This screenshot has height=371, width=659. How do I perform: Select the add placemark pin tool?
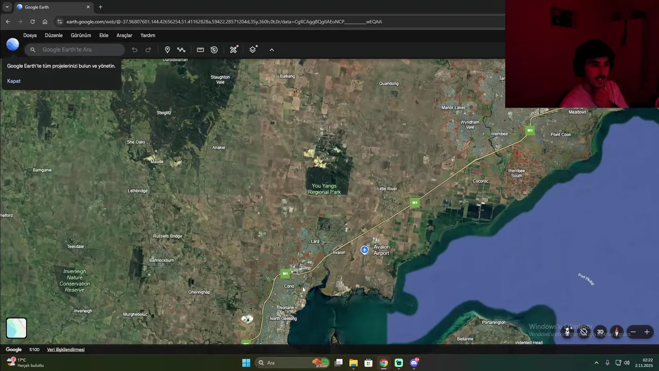(167, 50)
